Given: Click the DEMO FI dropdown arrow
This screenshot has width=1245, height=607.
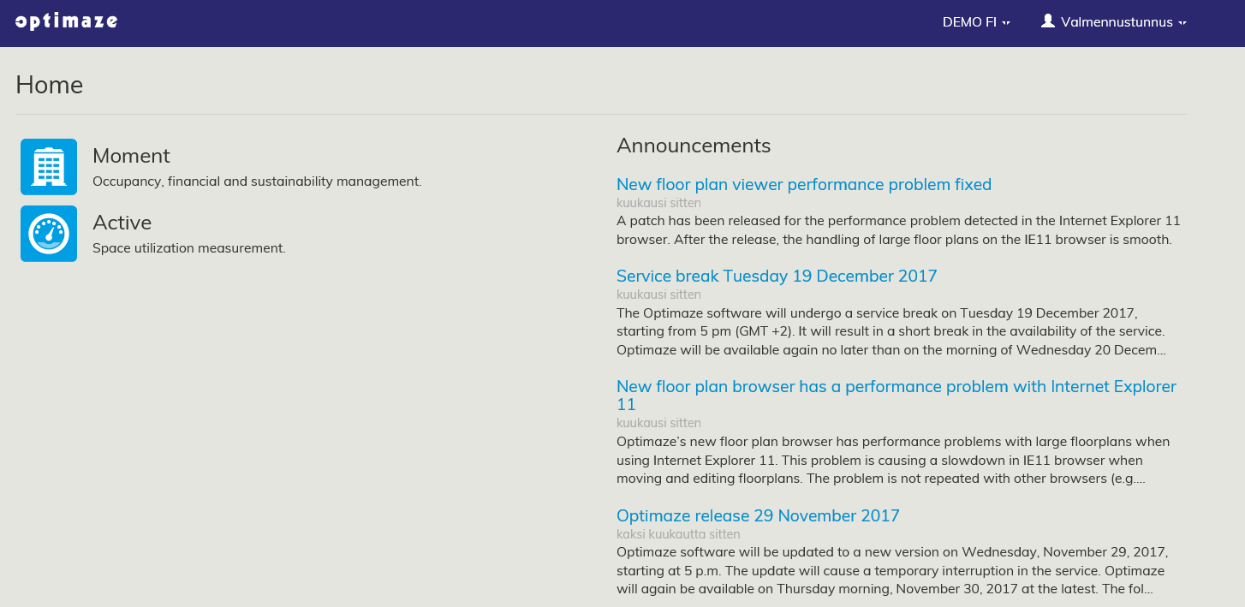Looking at the screenshot, I should [x=1007, y=23].
